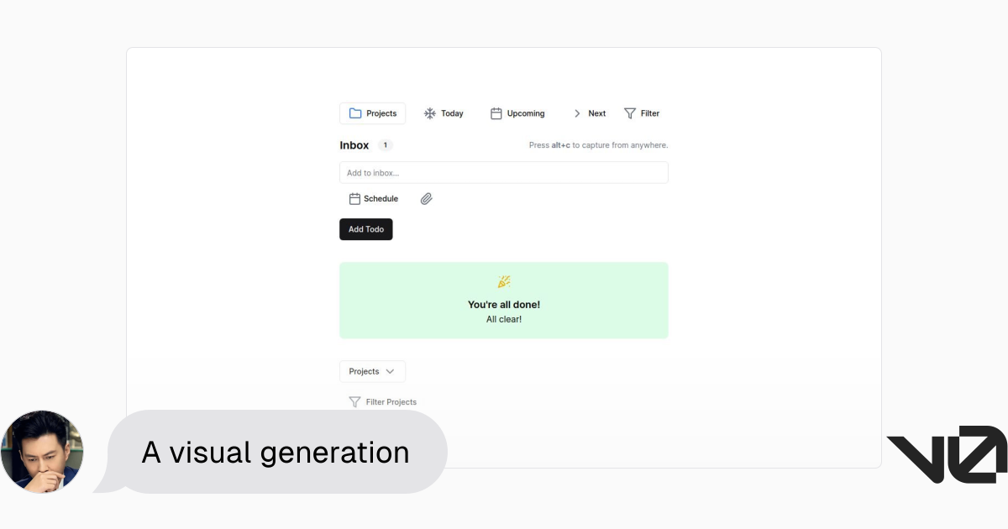Screen dimensions: 1008x529
Task: Focus the Add to inbox text field
Action: (x=503, y=173)
